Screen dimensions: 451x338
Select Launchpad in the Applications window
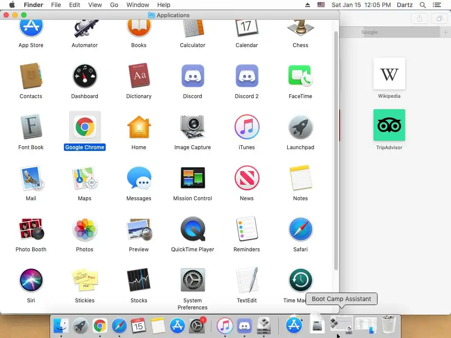click(x=300, y=127)
